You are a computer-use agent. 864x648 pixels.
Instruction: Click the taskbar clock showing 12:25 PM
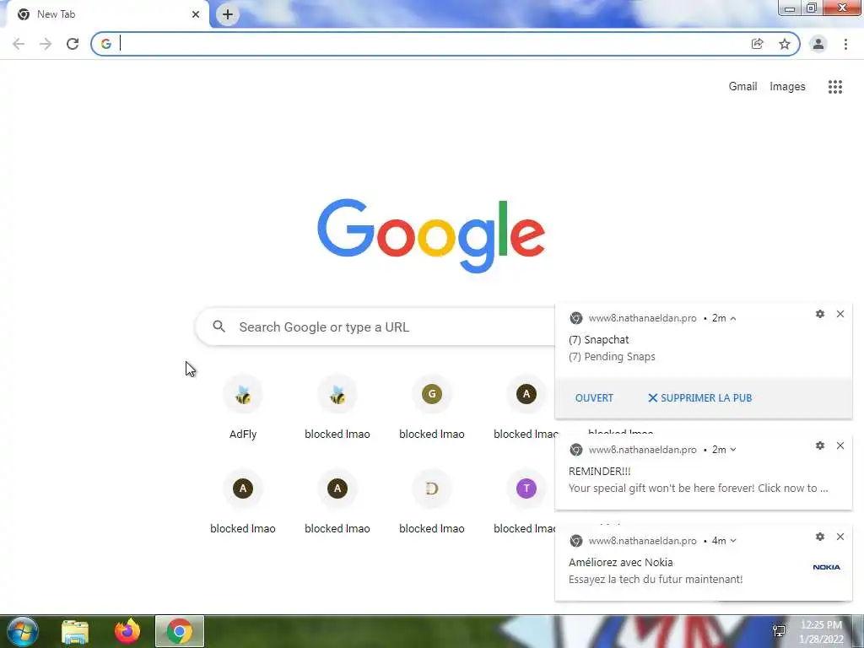[822, 631]
